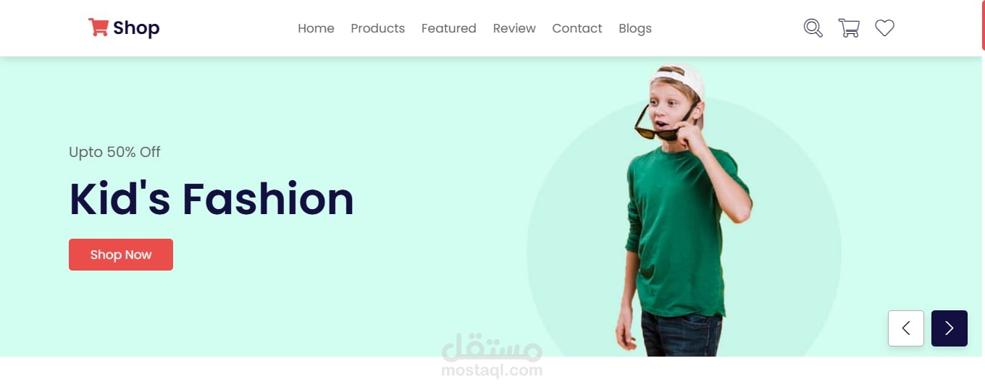Click the Shop Now button
985x387 pixels.
(121, 255)
